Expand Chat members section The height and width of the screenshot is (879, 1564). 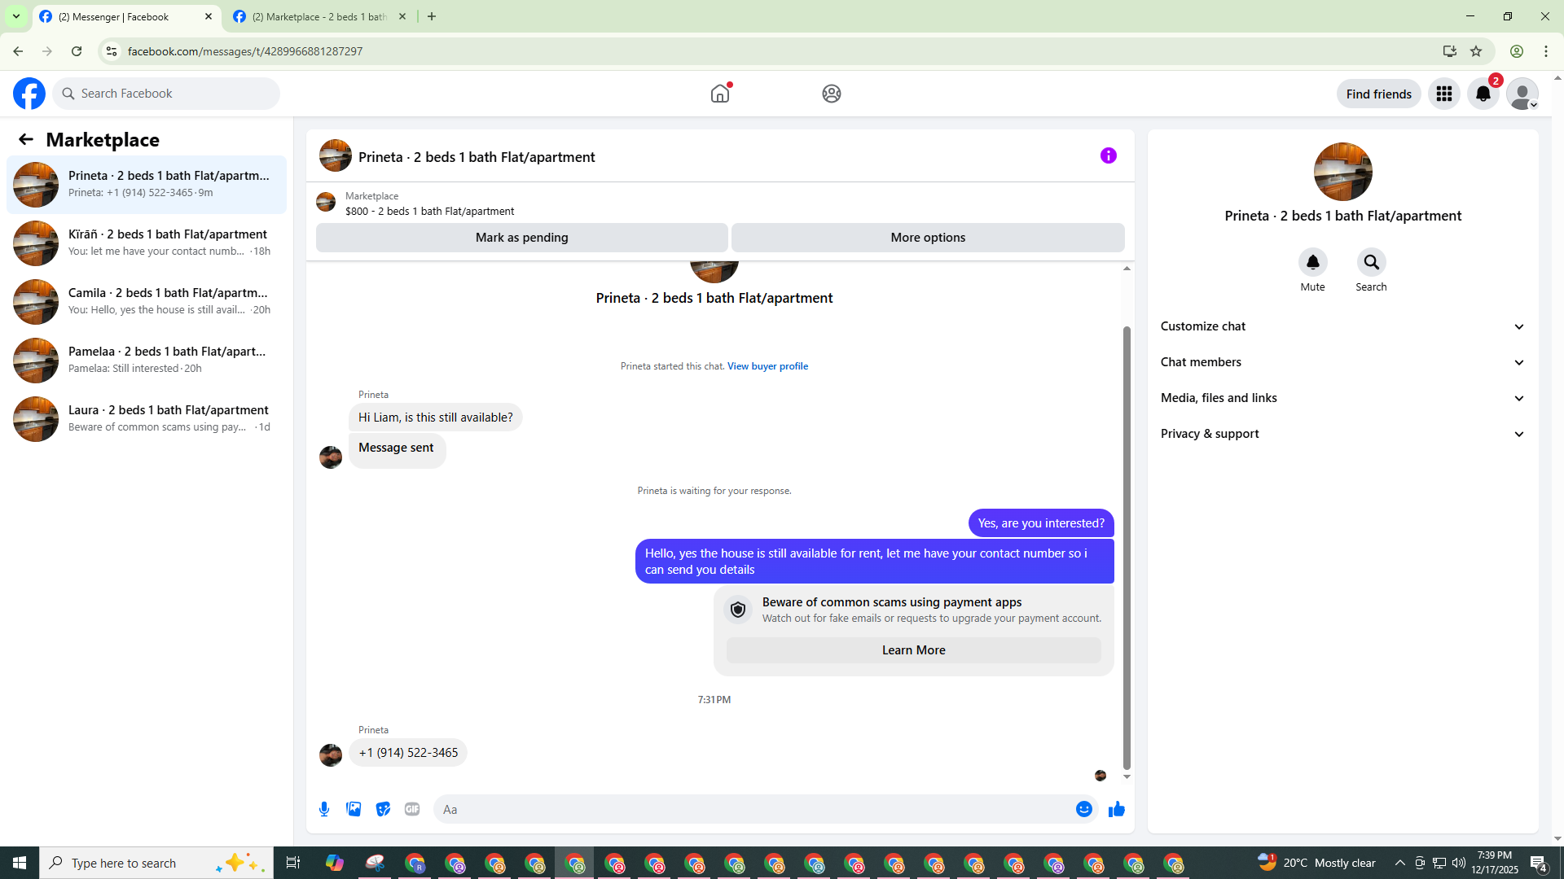pyautogui.click(x=1342, y=362)
